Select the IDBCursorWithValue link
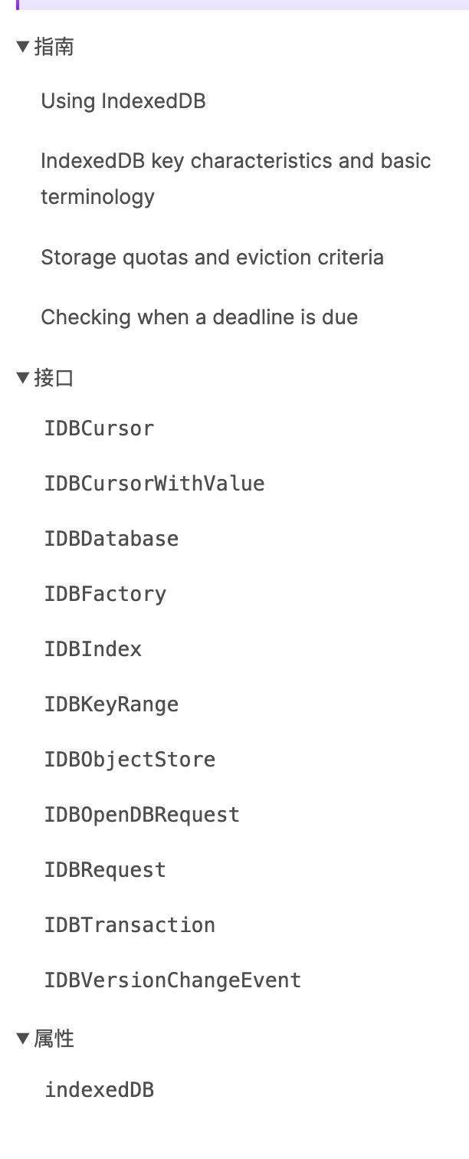The height and width of the screenshot is (1159, 469). pyautogui.click(x=154, y=484)
